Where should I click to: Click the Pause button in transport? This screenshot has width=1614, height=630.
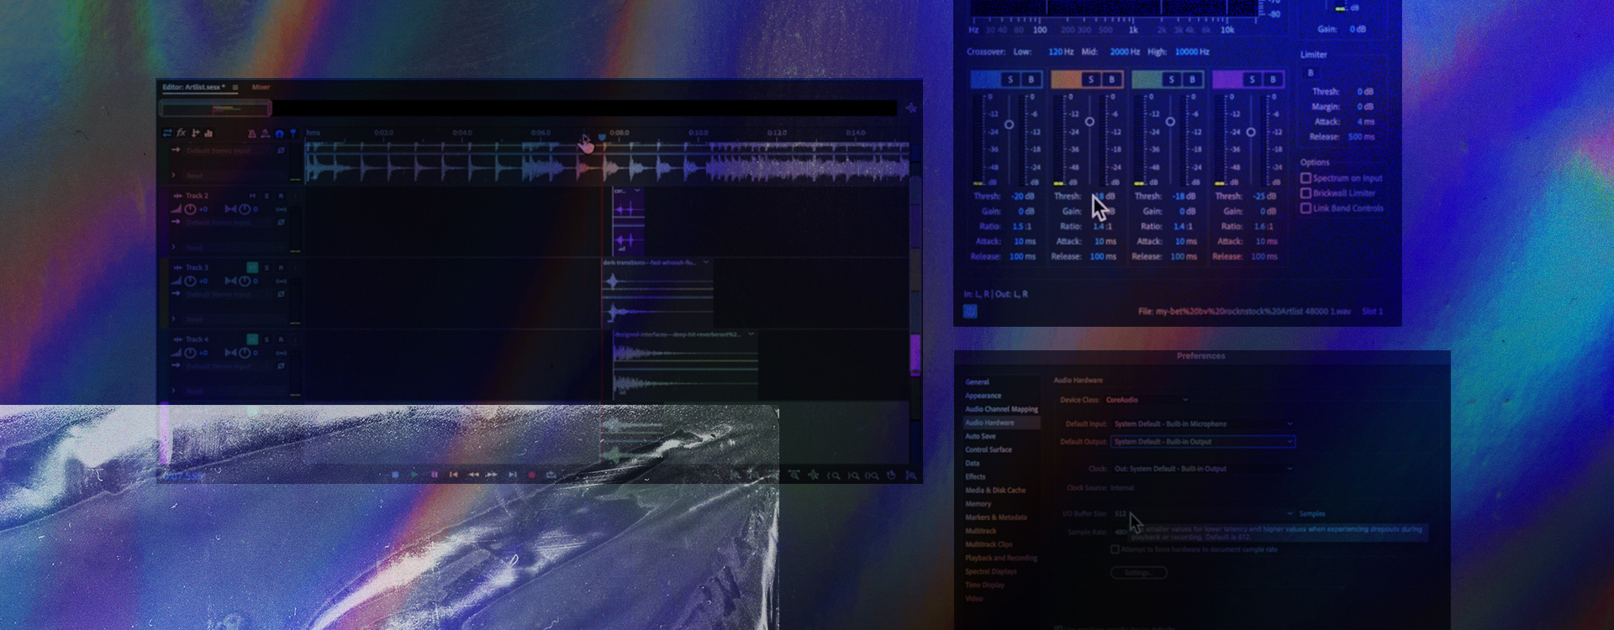434,475
